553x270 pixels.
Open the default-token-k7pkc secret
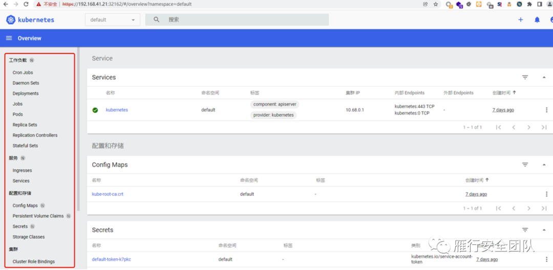(111, 259)
